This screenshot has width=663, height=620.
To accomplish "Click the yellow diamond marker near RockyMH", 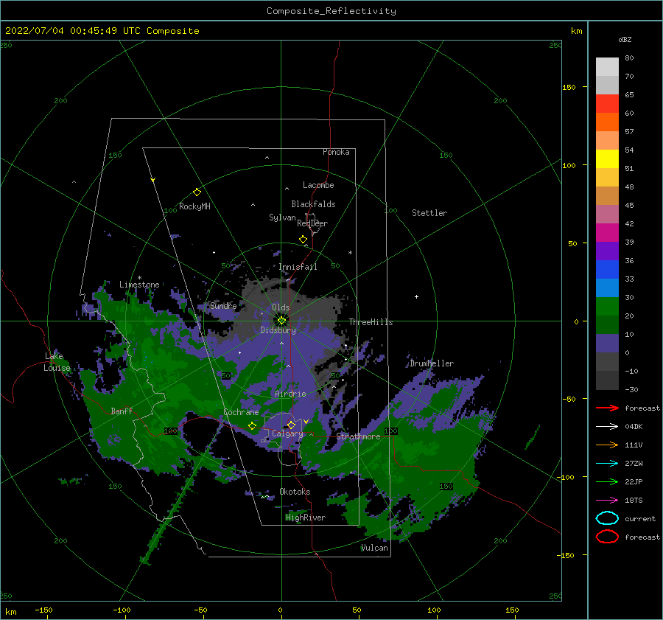I will click(x=197, y=192).
